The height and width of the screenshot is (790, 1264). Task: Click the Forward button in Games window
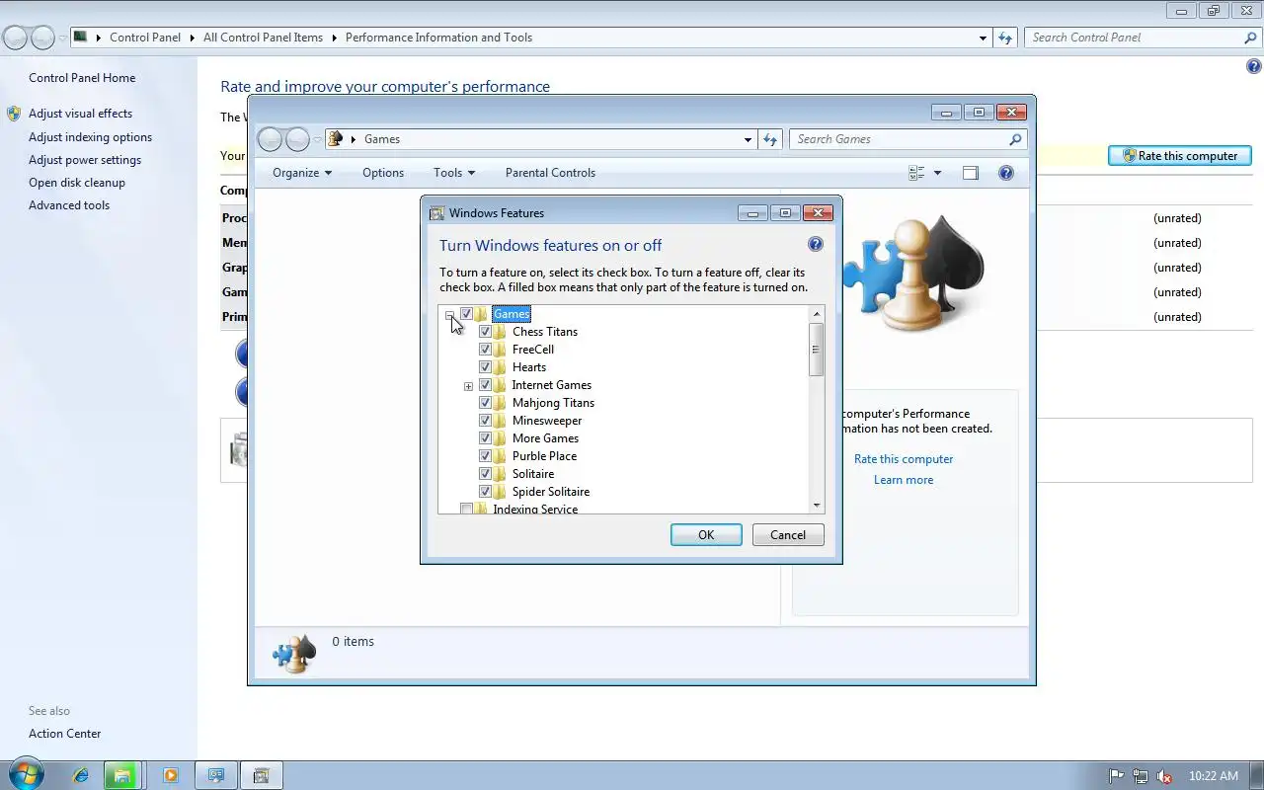click(297, 139)
